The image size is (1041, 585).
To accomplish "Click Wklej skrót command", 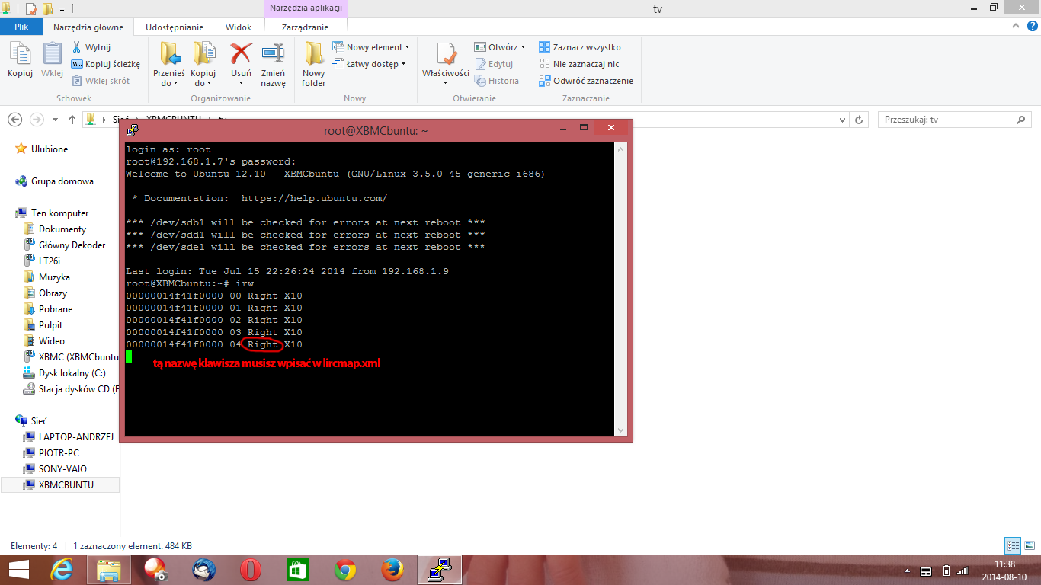I will 101,81.
